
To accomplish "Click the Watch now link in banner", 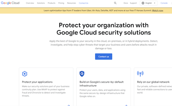I will (x=157, y=11).
